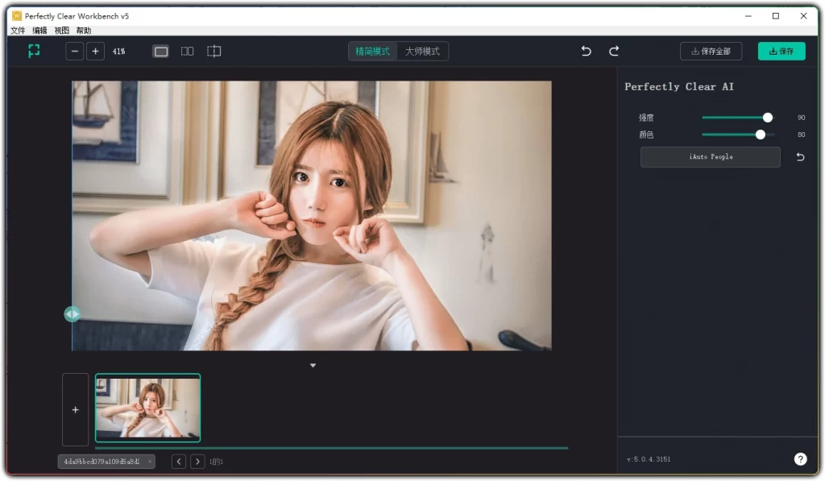
Task: Open the 文件 menu
Action: [x=17, y=30]
